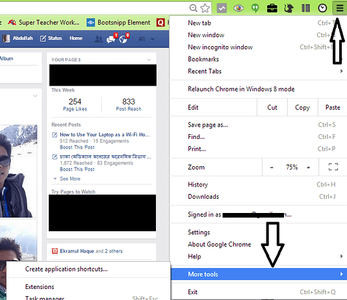Select Print from the Chrome menu
The width and height of the screenshot is (347, 300).
point(259,149)
